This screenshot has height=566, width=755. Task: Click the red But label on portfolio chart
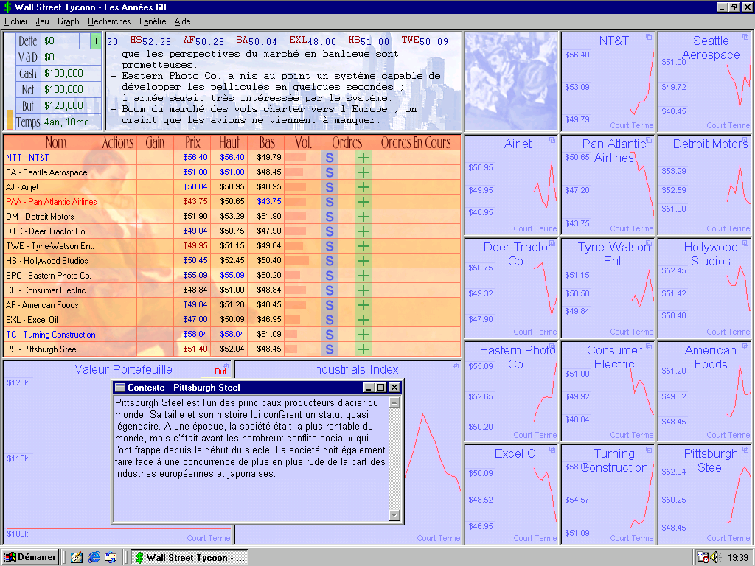pos(220,371)
